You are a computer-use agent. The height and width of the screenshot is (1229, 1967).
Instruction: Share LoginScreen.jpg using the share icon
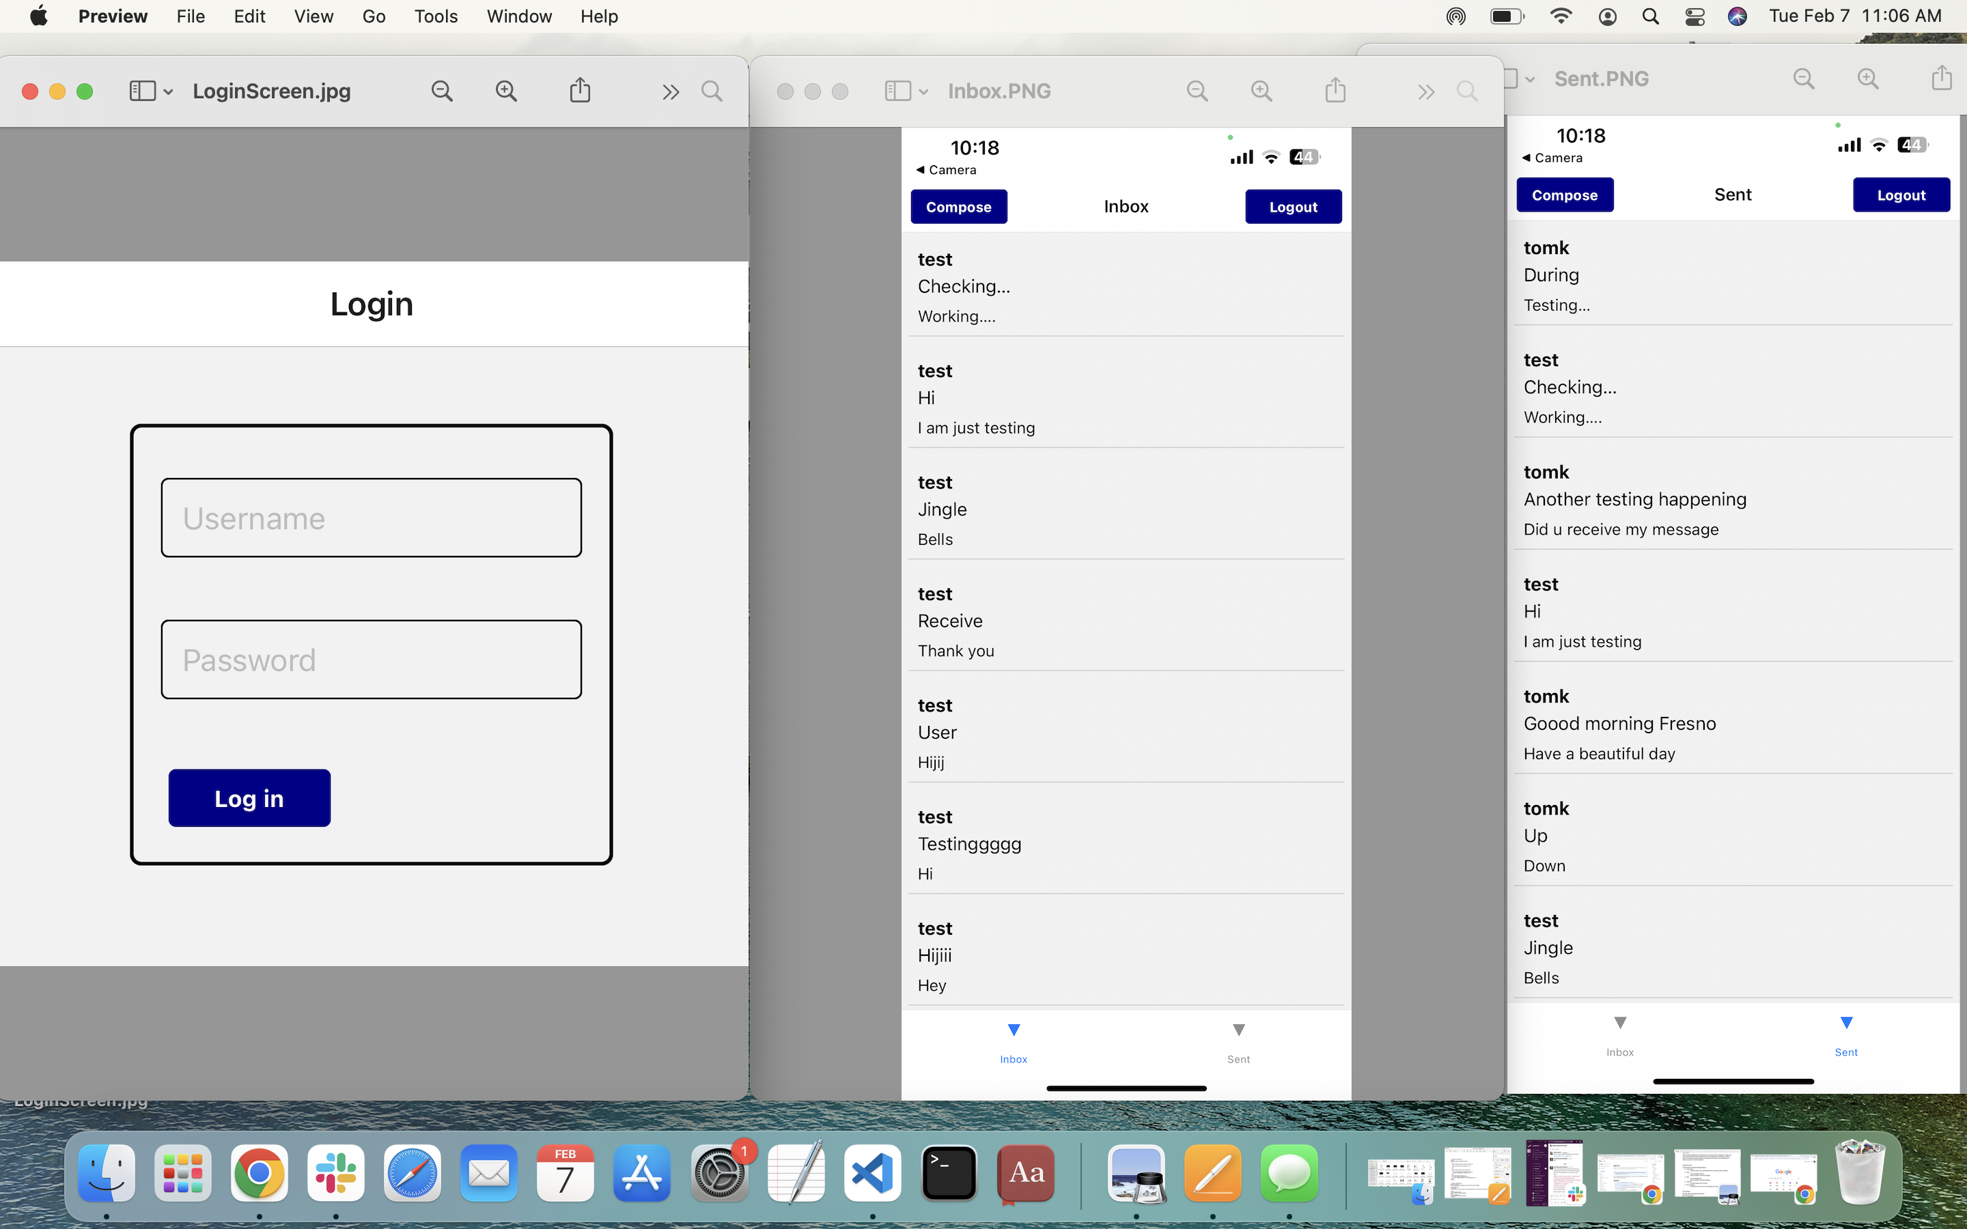pos(580,89)
